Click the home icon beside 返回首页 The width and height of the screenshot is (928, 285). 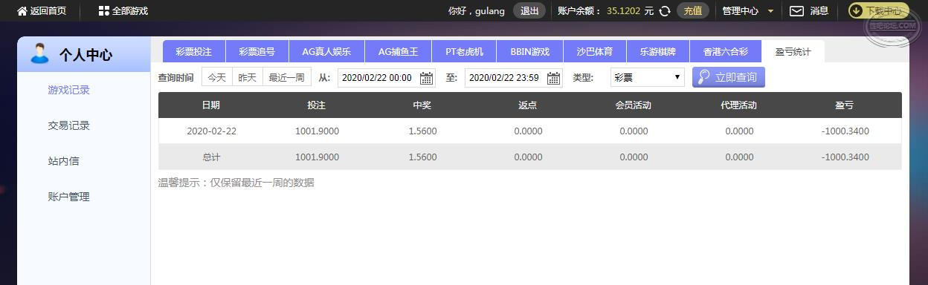[x=22, y=11]
